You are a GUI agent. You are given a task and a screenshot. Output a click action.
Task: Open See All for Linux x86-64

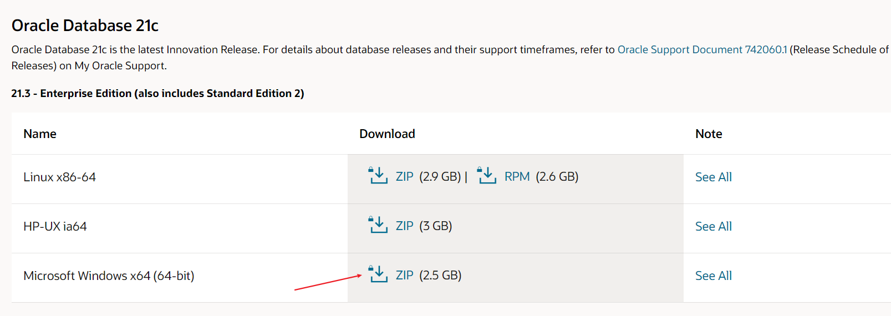tap(714, 177)
